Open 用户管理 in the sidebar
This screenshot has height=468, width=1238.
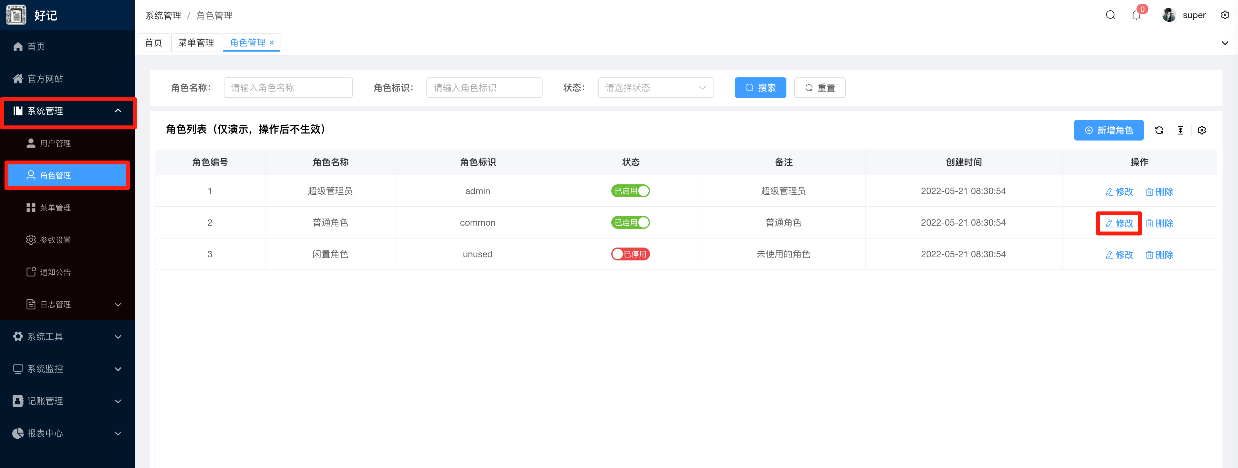(x=55, y=143)
